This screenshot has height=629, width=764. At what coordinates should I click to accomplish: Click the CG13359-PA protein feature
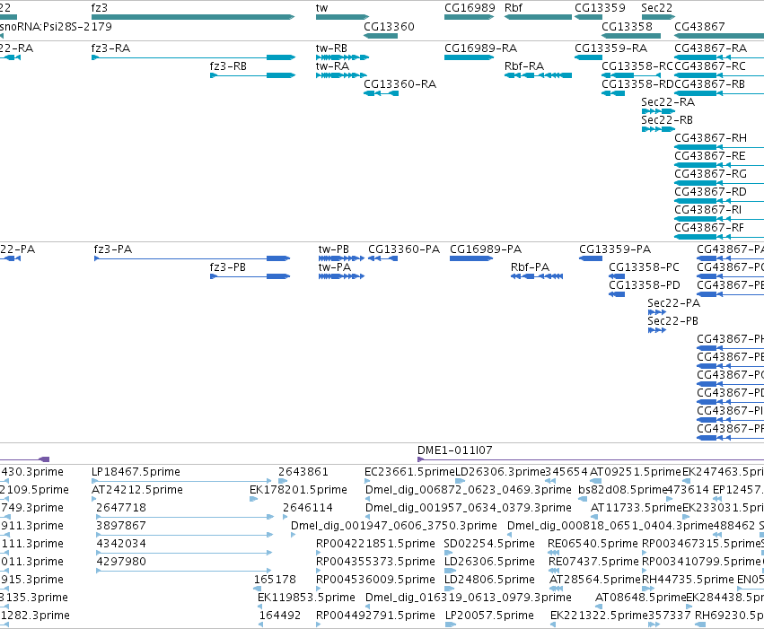591,258
